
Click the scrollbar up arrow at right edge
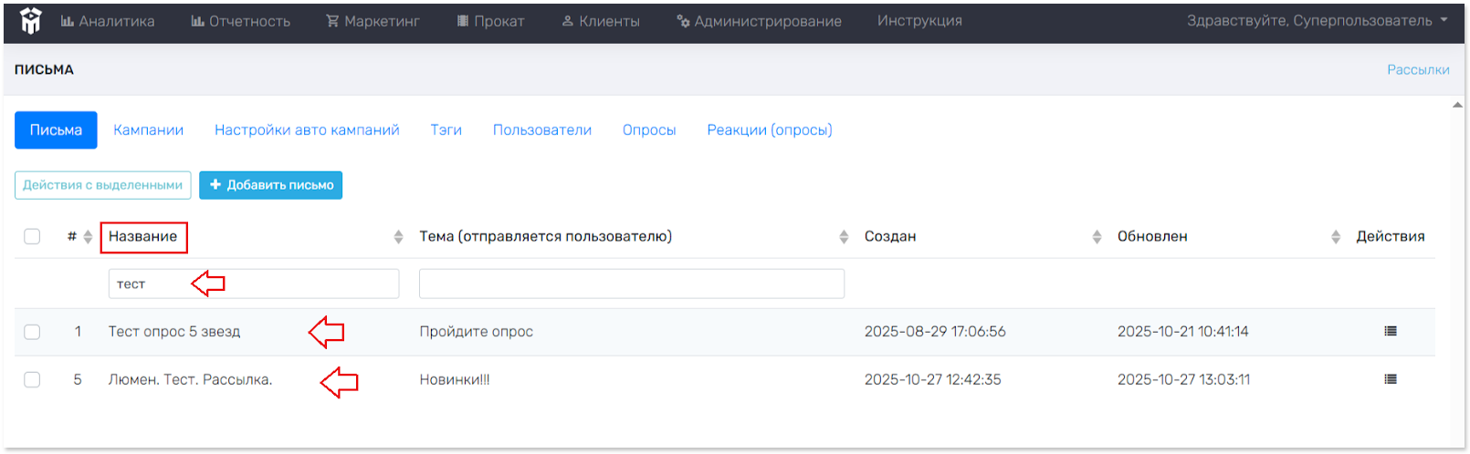[1457, 106]
